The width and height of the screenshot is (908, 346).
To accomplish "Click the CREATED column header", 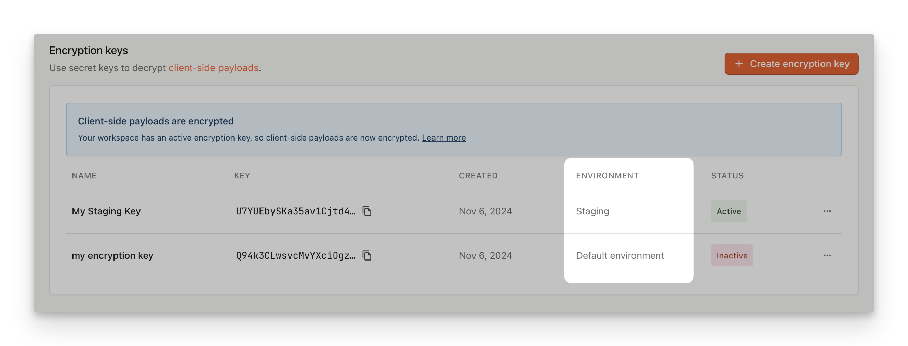I will pos(478,175).
